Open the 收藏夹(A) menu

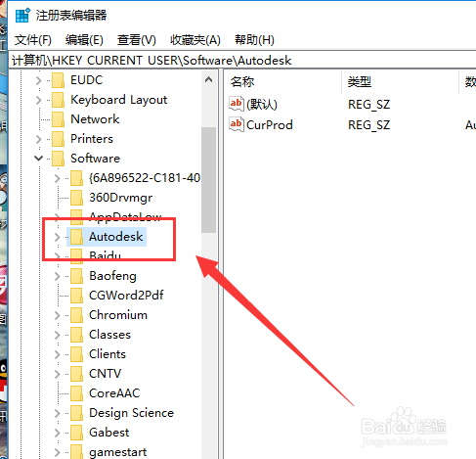point(195,40)
